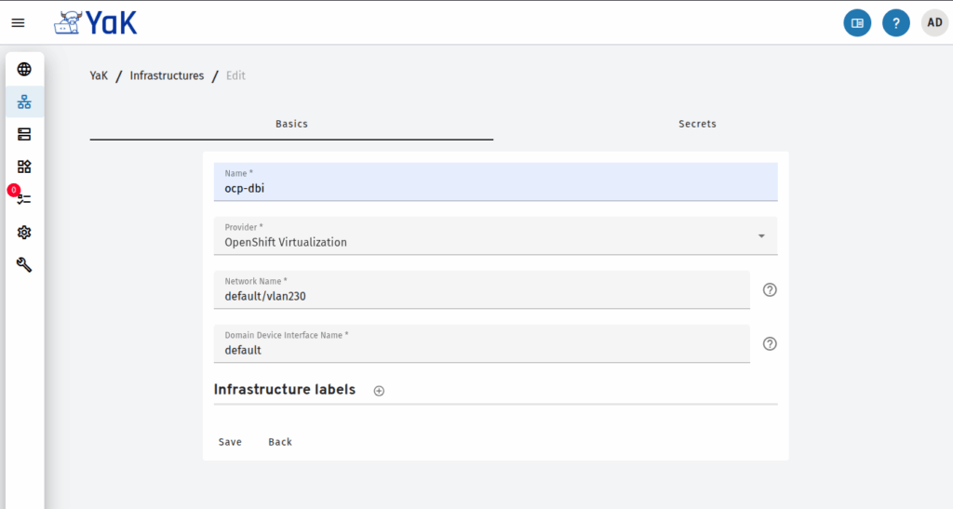The height and width of the screenshot is (509, 953).
Task: Show help for Network Name field
Action: click(770, 289)
